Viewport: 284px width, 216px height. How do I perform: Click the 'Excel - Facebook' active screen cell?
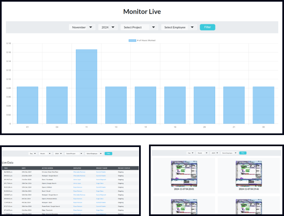tap(47, 180)
